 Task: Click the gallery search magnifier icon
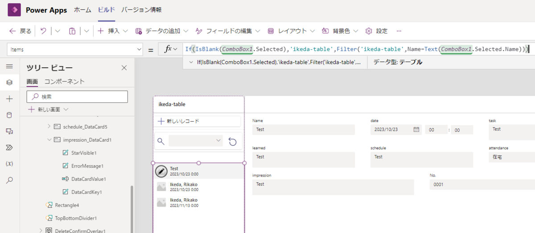tap(161, 141)
